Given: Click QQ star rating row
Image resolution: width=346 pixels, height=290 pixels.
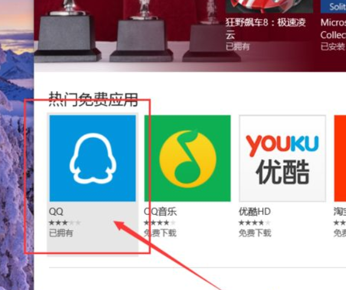Looking at the screenshot, I should tap(65, 223).
